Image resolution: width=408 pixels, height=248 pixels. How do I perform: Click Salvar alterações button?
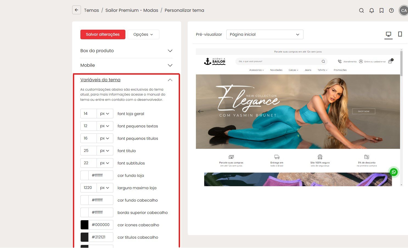coord(103,34)
